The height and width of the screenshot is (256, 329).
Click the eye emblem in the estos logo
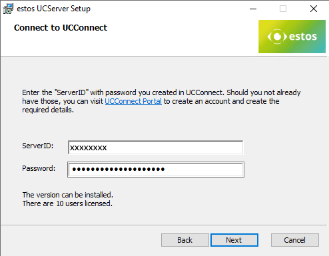[277, 37]
